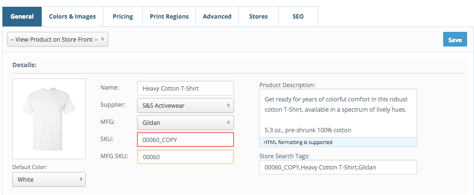Screen dimensions: 474x195
Task: Open the Pricing tab
Action: point(122,17)
